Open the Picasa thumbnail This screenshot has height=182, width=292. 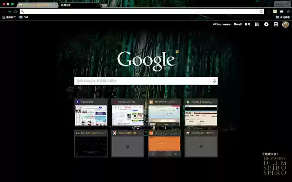tap(128, 144)
